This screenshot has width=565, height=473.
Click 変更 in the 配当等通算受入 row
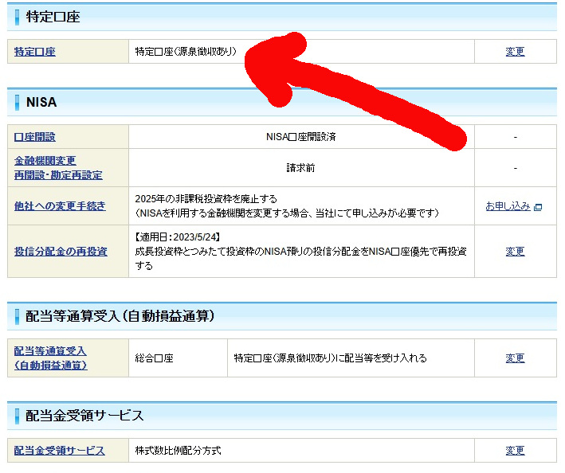tap(515, 358)
